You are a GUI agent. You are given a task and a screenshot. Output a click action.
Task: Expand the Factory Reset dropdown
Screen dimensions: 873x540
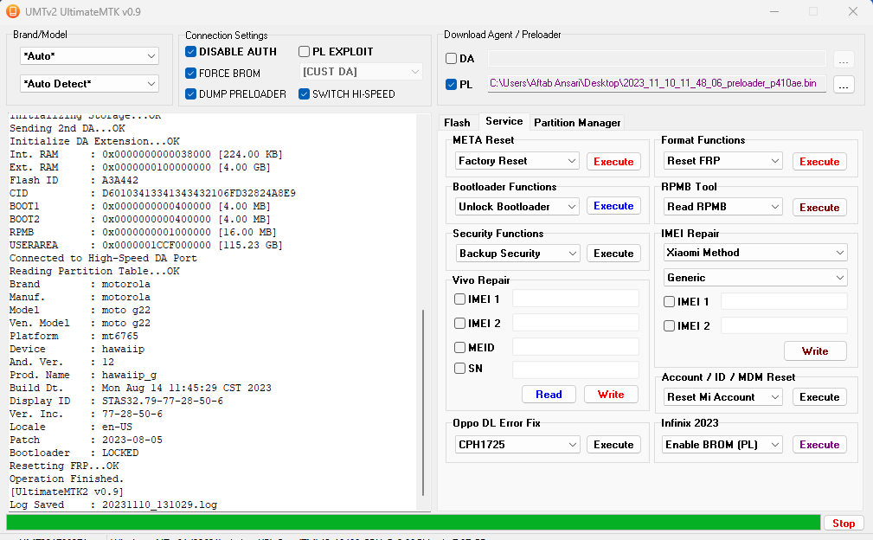click(517, 161)
